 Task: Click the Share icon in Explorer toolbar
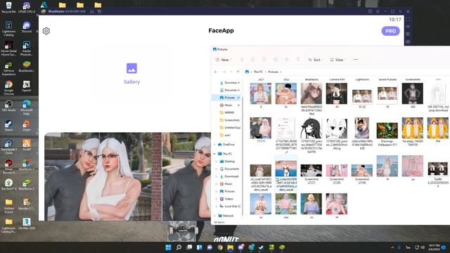coord(286,60)
